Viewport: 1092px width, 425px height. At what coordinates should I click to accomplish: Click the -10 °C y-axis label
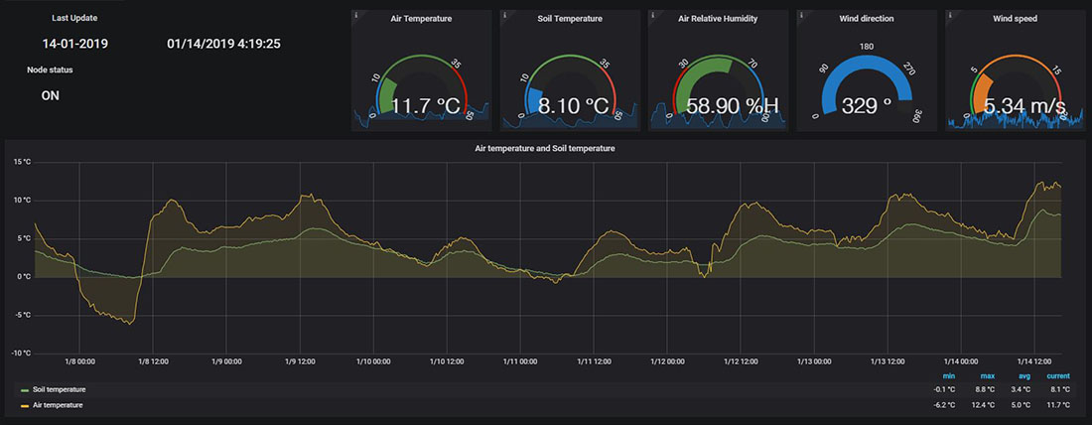21,354
